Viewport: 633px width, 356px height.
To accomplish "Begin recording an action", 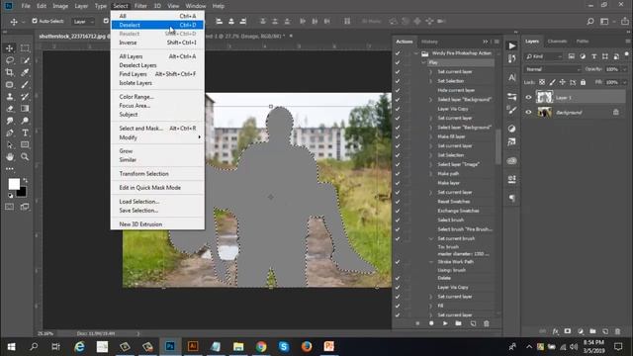I will (x=431, y=323).
